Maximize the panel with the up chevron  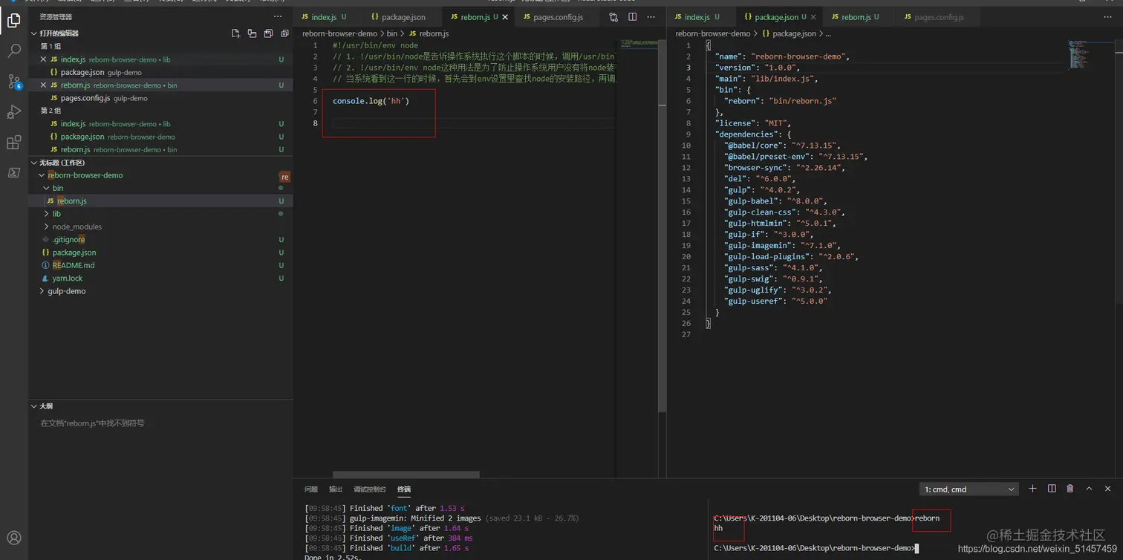click(x=1089, y=489)
